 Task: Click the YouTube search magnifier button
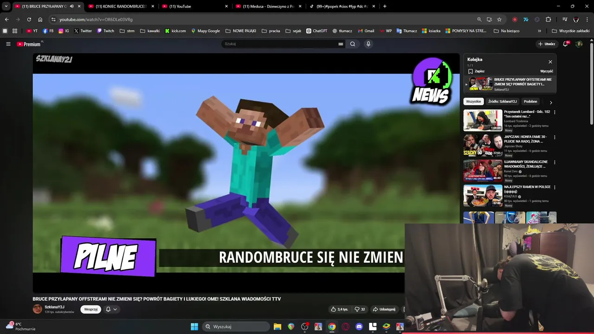click(x=353, y=44)
